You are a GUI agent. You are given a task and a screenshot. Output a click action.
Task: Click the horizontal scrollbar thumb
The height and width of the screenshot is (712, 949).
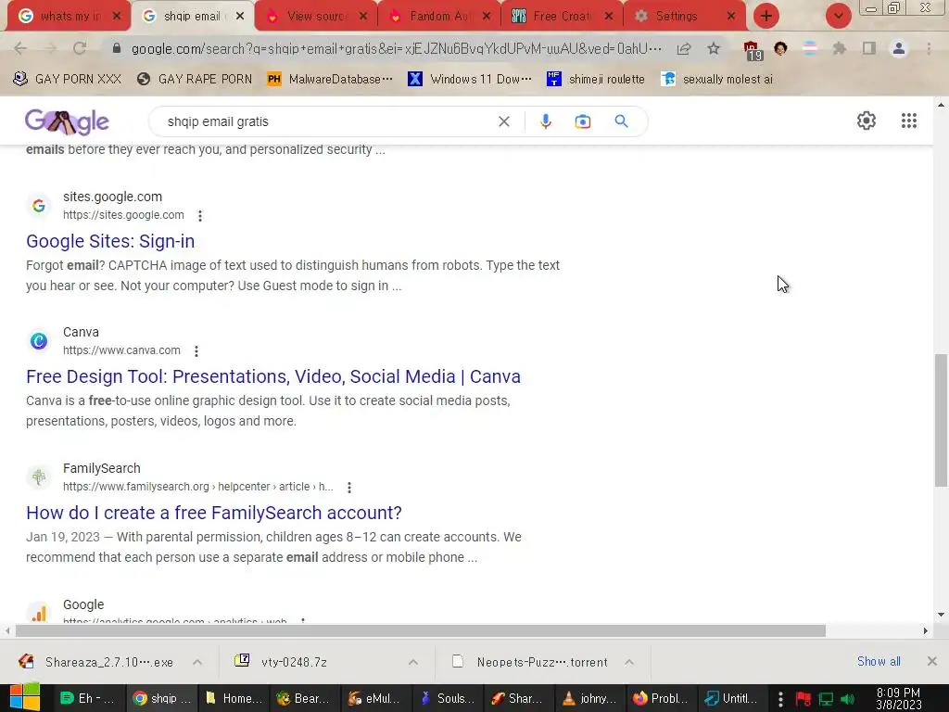(420, 630)
